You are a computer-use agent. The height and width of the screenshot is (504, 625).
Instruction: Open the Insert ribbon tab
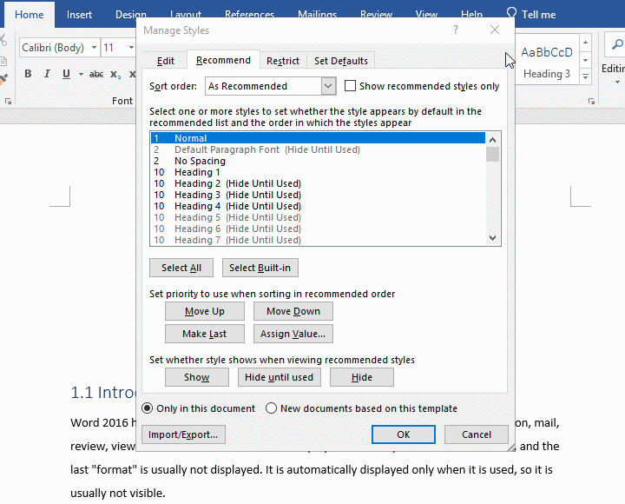pyautogui.click(x=79, y=15)
